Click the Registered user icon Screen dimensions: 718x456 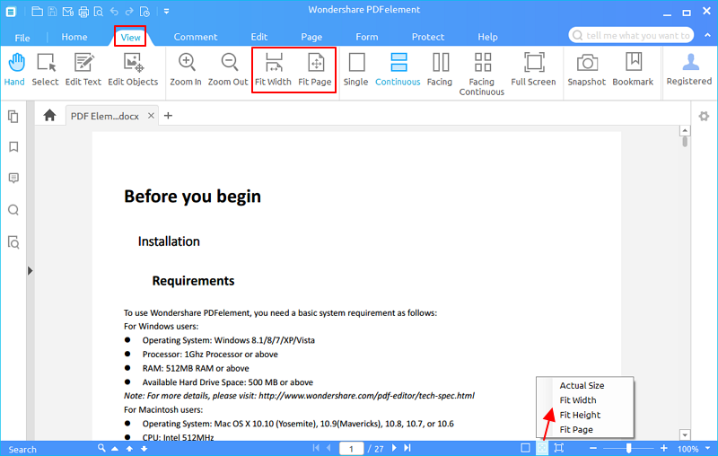click(x=689, y=69)
